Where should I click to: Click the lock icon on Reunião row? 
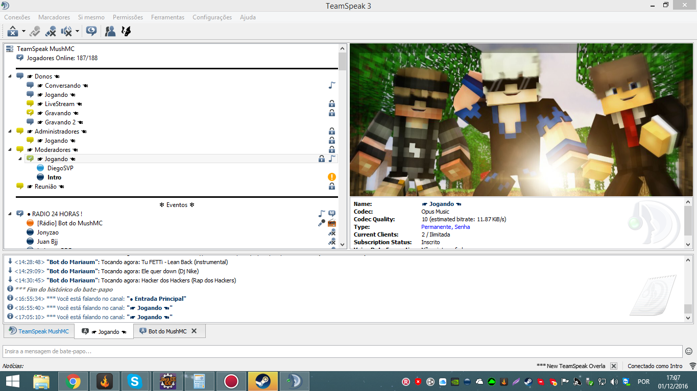[332, 186]
